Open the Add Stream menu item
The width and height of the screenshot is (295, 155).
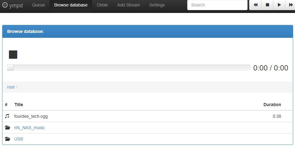click(x=128, y=5)
